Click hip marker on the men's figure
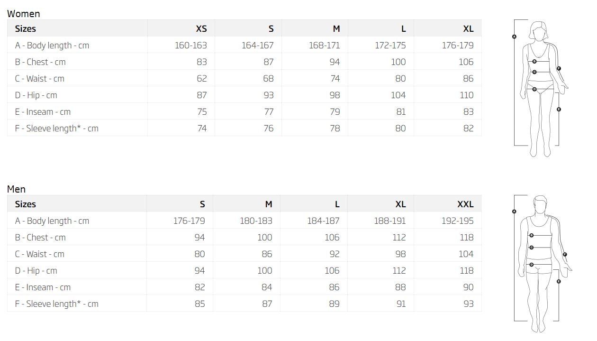Viewport: 597px width, 341px height. (532, 264)
